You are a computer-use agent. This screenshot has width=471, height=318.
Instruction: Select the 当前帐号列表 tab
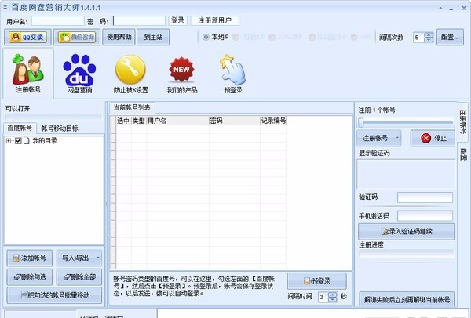click(132, 107)
